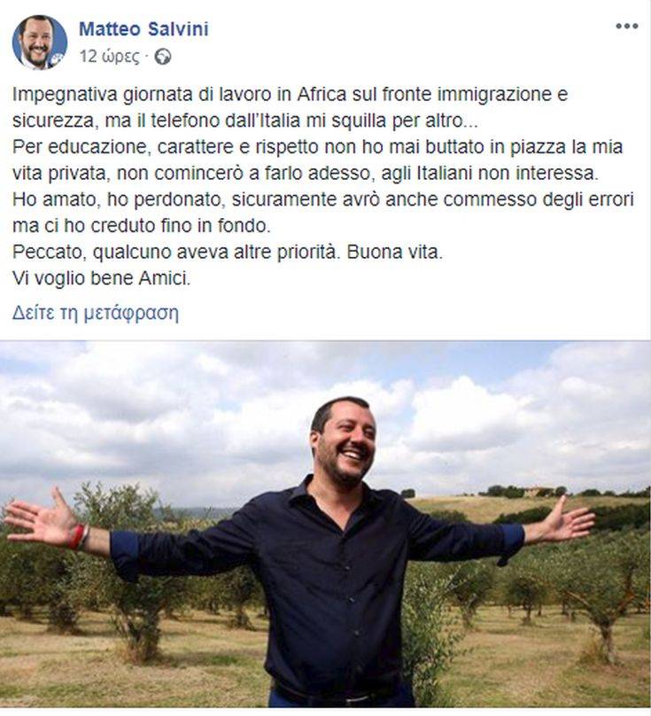Click the farmhouse on the distant hill
The image size is (651, 716).
[x=538, y=492]
